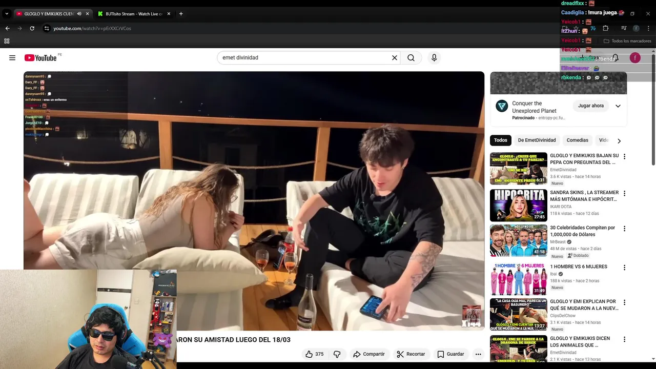Expand the ad options chevron
This screenshot has width=656, height=369.
tap(618, 106)
